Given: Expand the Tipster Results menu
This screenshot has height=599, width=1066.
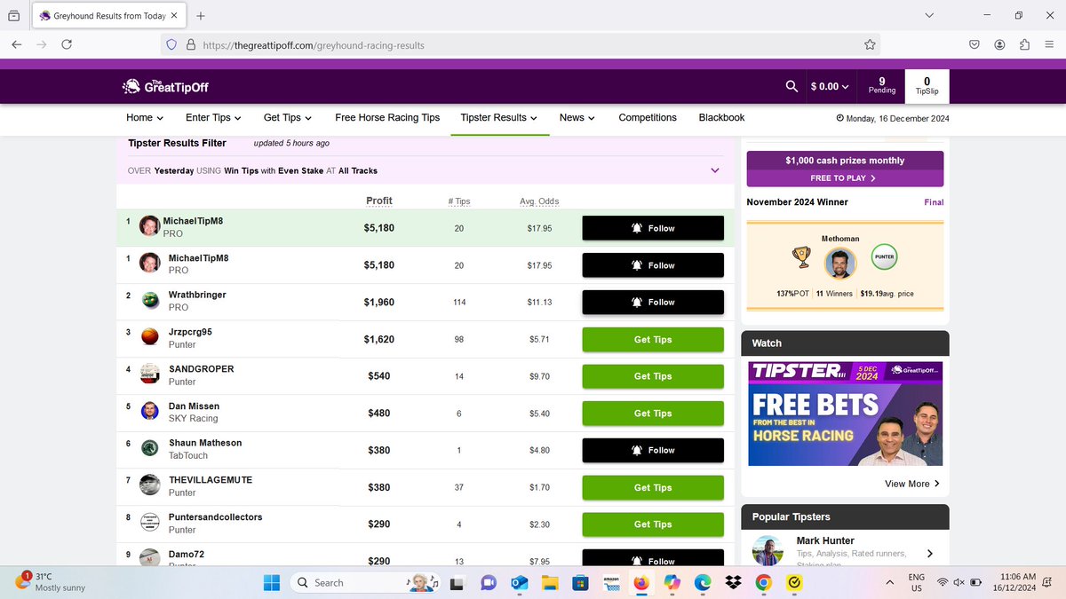Looking at the screenshot, I should click(x=499, y=117).
